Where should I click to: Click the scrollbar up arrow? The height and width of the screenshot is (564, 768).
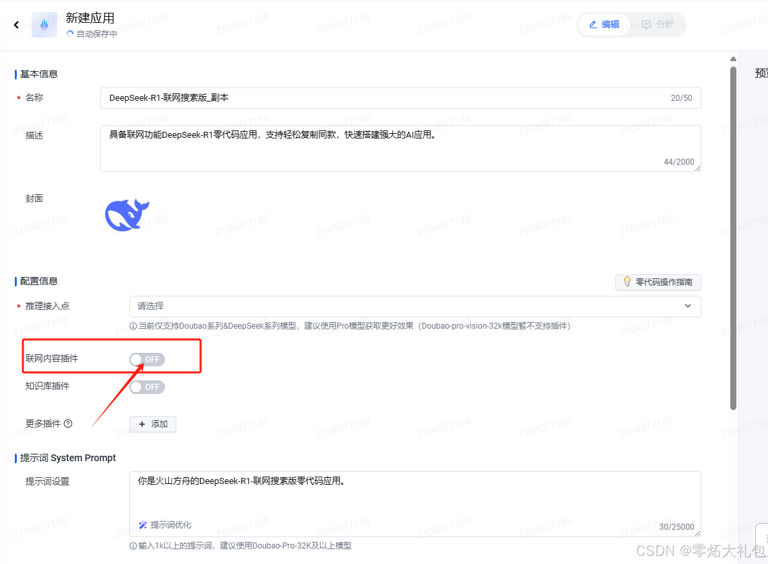tap(733, 58)
